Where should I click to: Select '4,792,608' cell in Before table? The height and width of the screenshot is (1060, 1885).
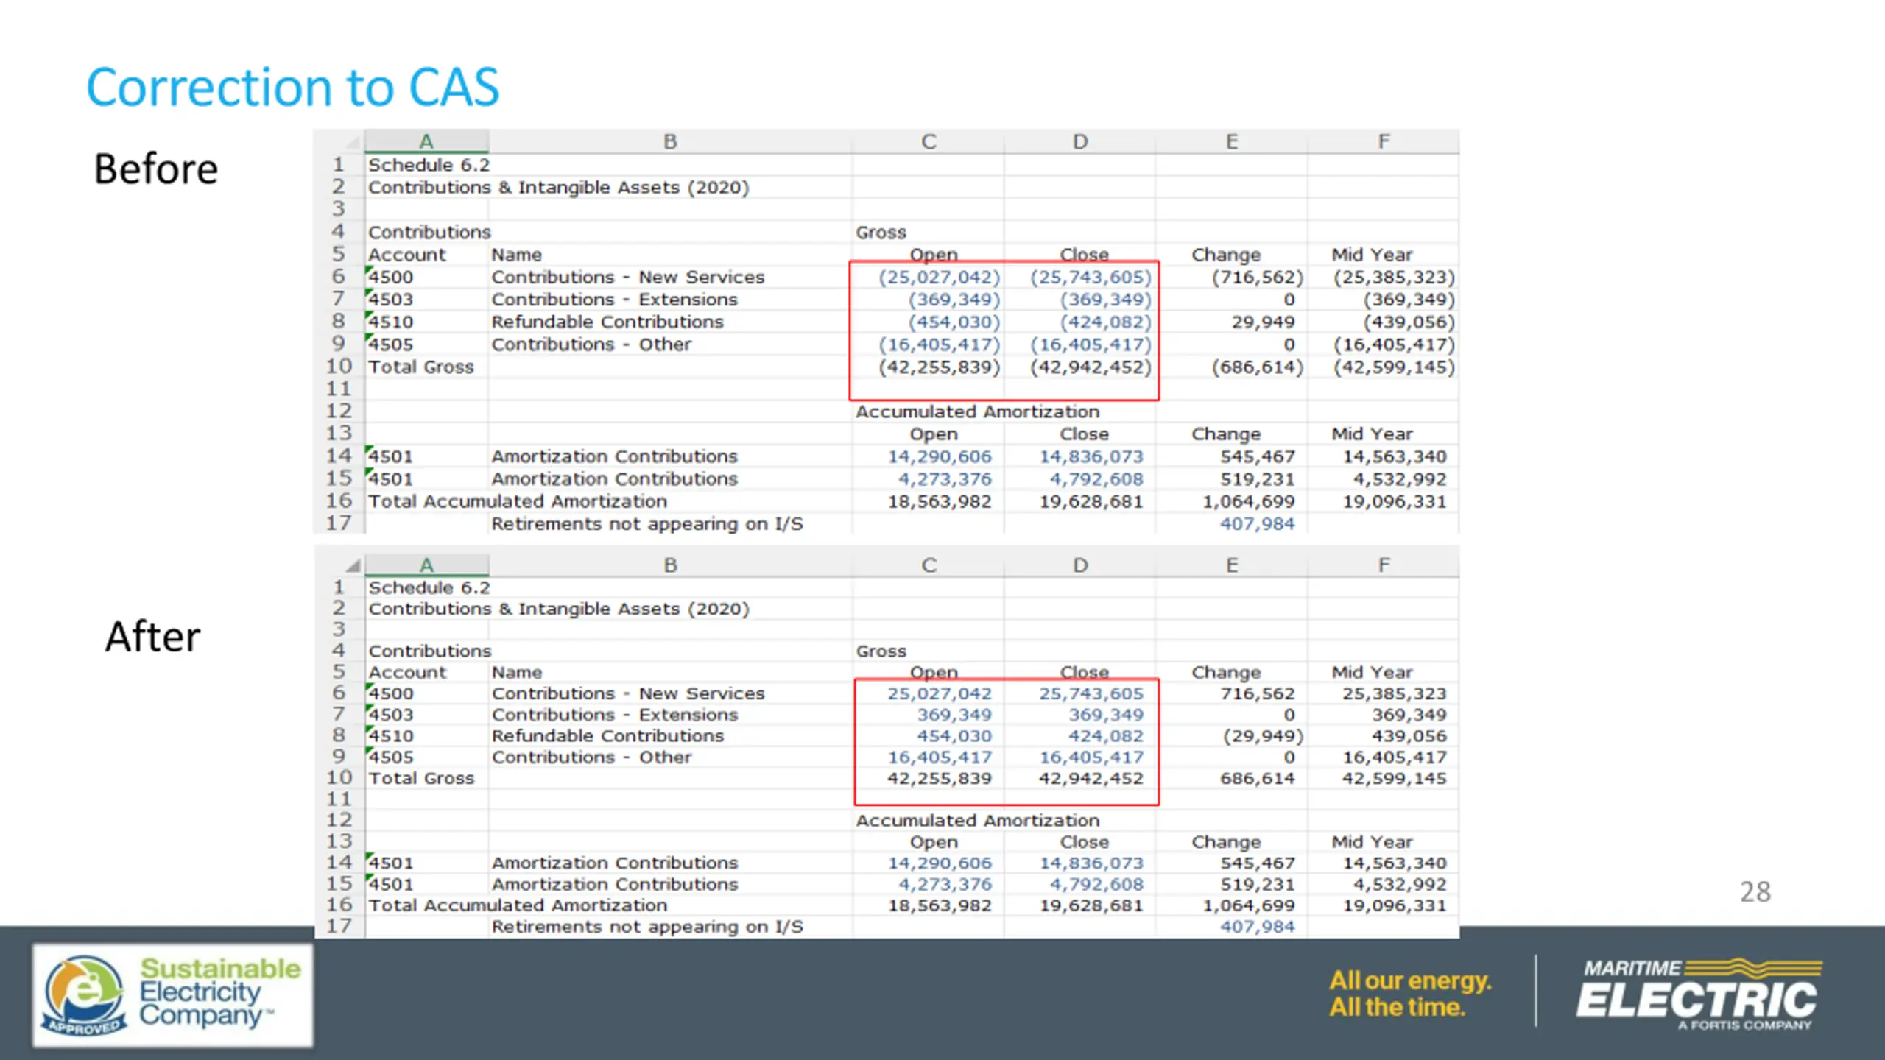coord(1096,480)
